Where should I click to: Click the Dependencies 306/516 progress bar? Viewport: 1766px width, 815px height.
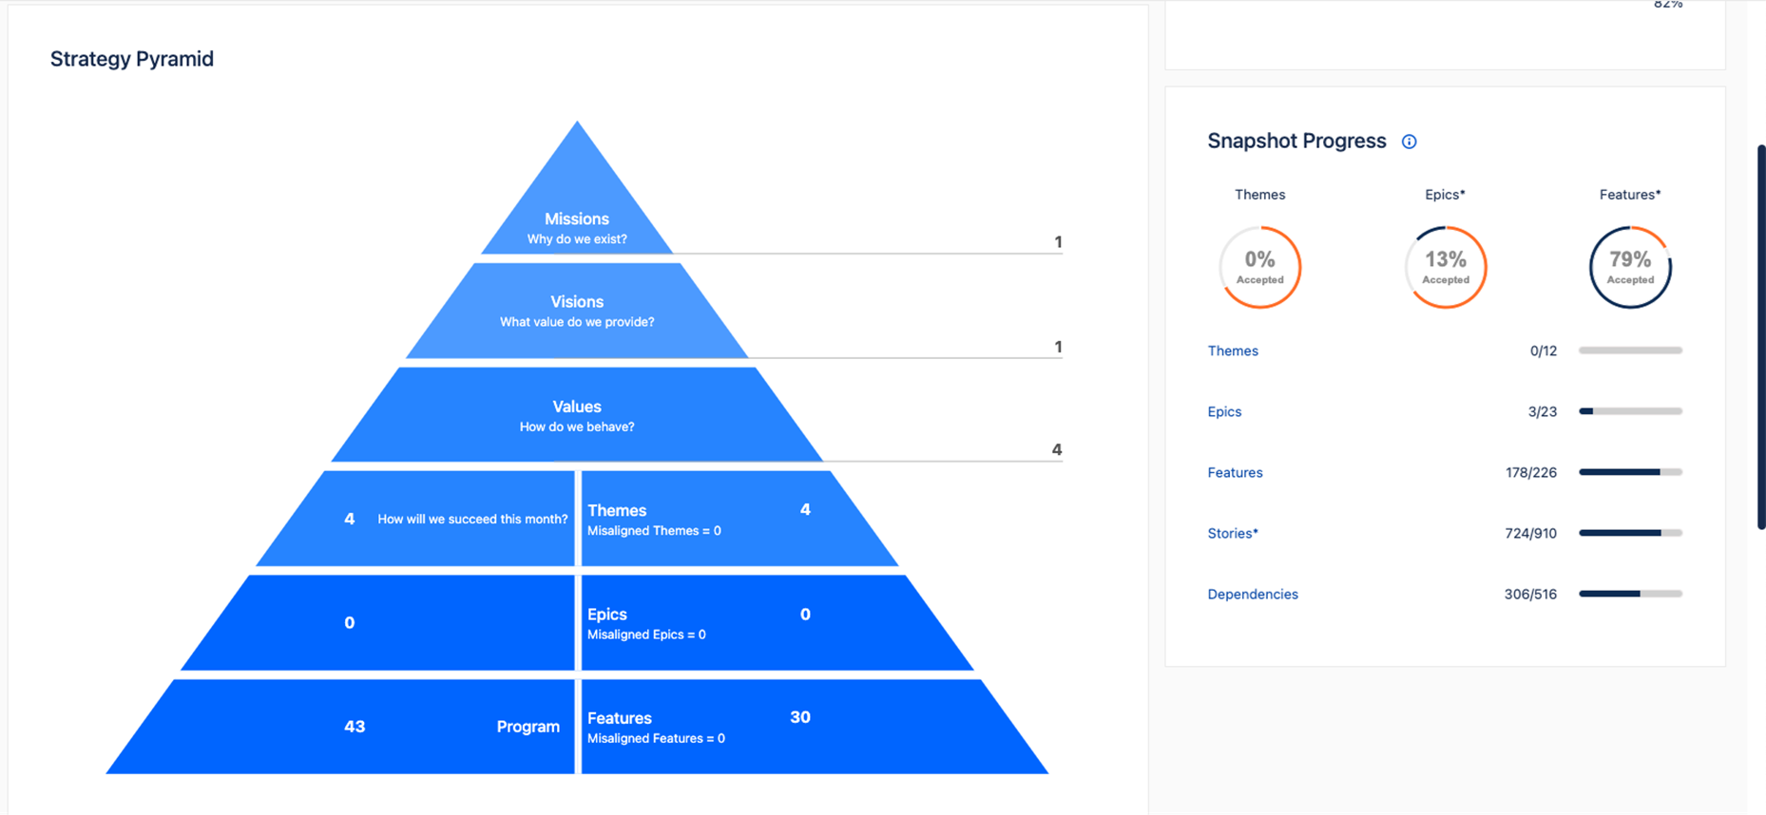click(1629, 594)
